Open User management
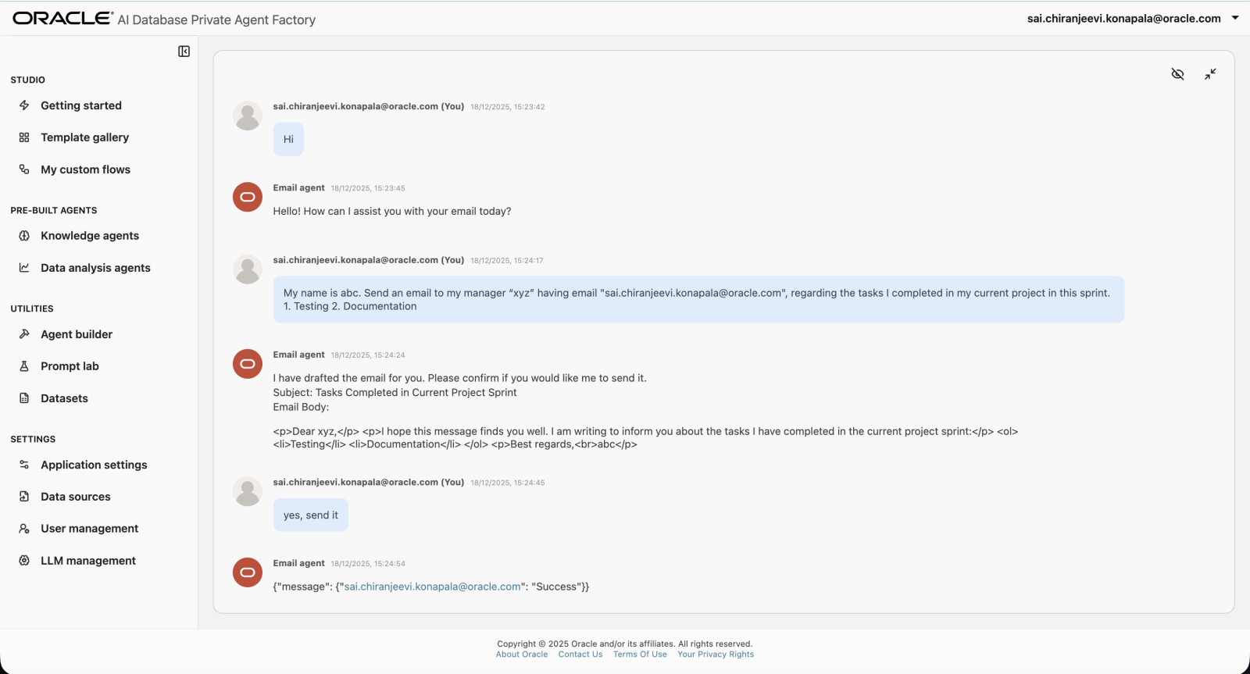 point(90,529)
